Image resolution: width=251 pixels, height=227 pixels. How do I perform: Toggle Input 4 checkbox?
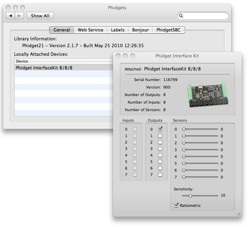(x=135, y=155)
